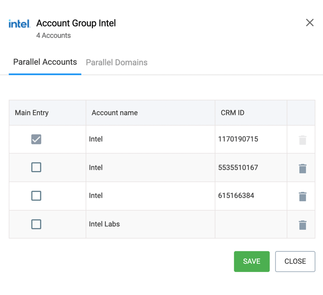Set Intel 5535510167 as Main Entry
323x295 pixels.
point(36,167)
